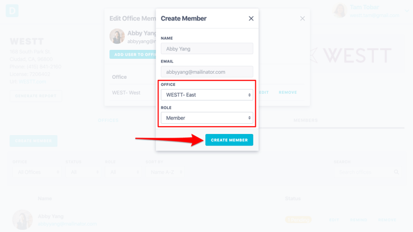413x232 pixels.
Task: Click the search magnifier icon
Action: pyautogui.click(x=396, y=172)
